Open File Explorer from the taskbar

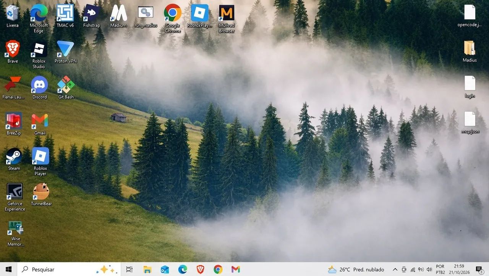click(x=147, y=269)
